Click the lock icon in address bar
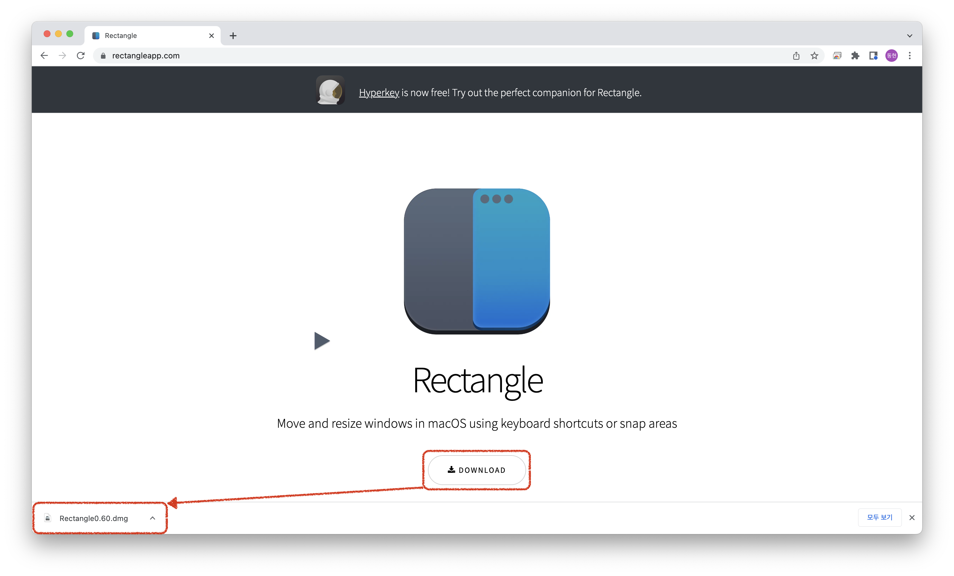Screen dimensions: 954x576 (x=103, y=56)
